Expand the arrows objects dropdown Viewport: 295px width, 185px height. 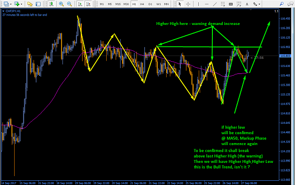coord(260,4)
